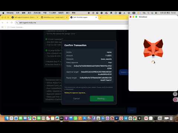Switch to the GitHub tab
Screen dimensions: 178x133
coord(54,17)
